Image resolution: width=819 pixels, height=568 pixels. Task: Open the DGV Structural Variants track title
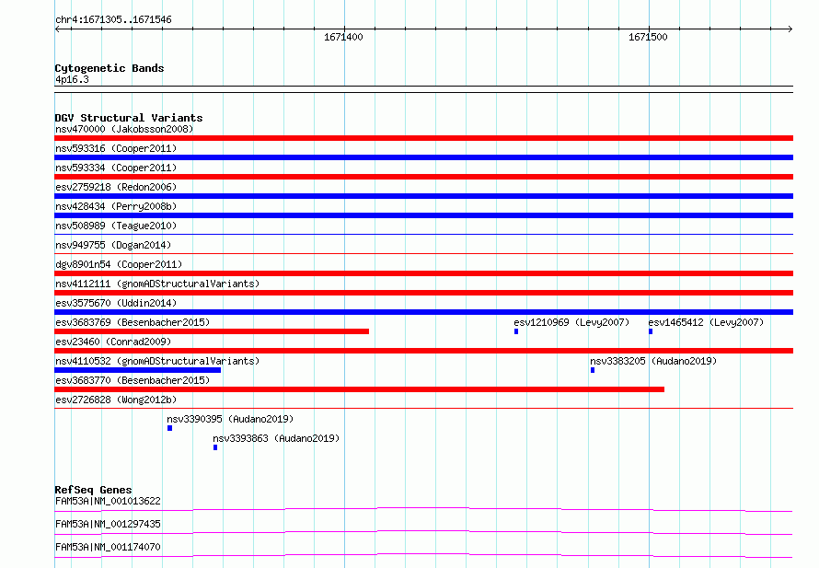[129, 118]
